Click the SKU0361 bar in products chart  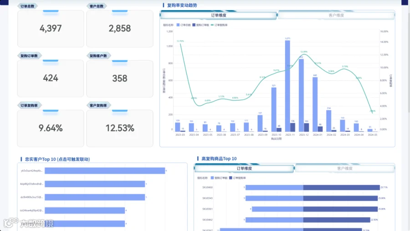pyautogui.click(x=314, y=209)
